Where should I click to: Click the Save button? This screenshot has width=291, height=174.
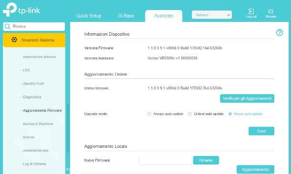point(261,131)
